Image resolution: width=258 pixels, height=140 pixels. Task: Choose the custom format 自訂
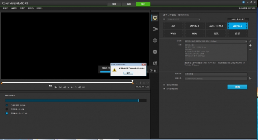pyautogui.click(x=238, y=34)
